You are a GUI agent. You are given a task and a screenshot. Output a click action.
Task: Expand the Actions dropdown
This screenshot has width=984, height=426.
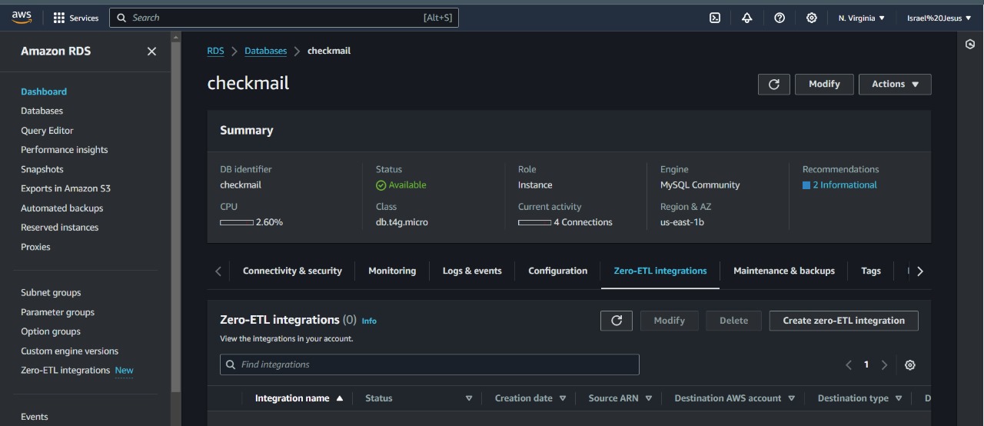tap(896, 84)
